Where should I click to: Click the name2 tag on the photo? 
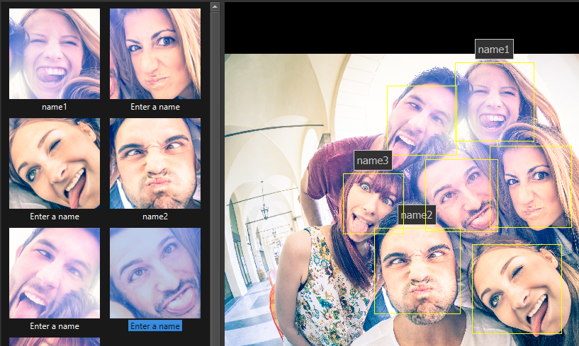[x=416, y=215]
